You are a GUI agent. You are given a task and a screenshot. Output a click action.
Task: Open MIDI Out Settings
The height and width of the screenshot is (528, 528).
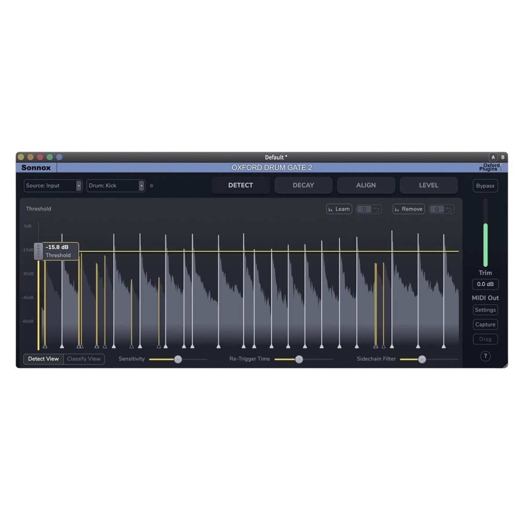pyautogui.click(x=485, y=310)
